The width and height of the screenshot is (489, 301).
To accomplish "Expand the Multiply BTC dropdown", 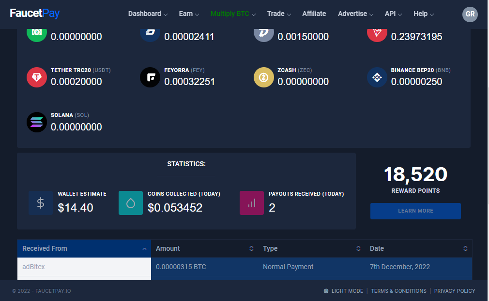I will [233, 14].
